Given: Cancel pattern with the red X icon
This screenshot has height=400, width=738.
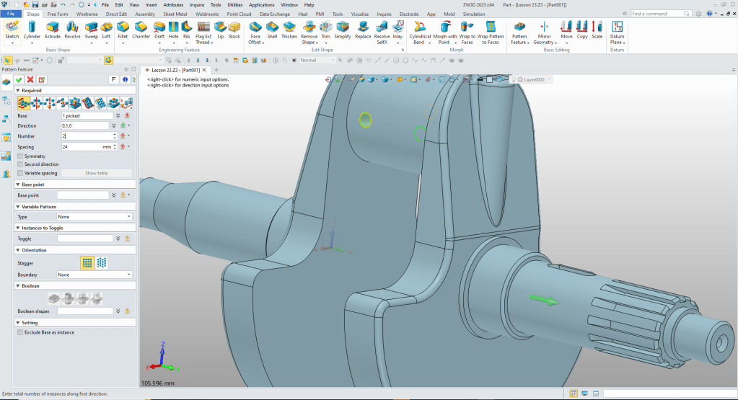Looking at the screenshot, I should pos(30,79).
